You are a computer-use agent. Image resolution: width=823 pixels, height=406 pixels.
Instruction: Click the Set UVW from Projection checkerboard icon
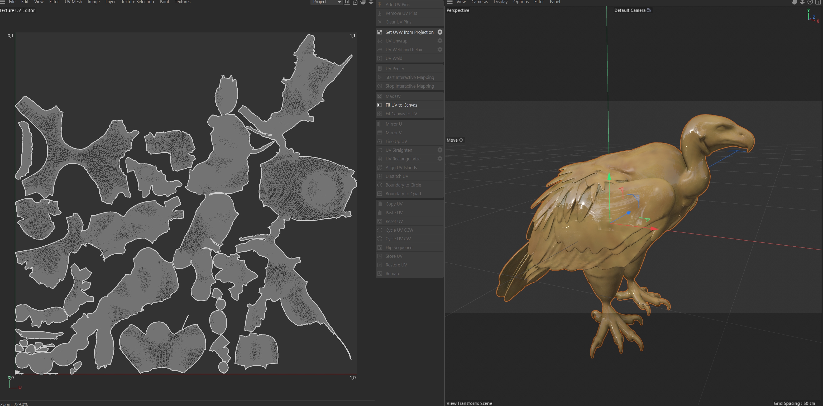[380, 32]
